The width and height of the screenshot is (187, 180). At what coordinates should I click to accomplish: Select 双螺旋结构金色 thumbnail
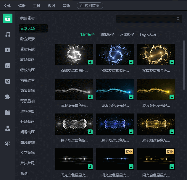(156, 54)
